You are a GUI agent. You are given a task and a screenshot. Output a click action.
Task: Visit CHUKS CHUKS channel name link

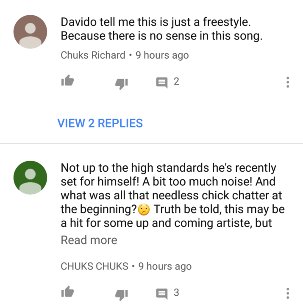(x=95, y=266)
